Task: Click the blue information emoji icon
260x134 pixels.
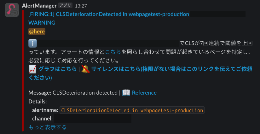Action: (32, 44)
